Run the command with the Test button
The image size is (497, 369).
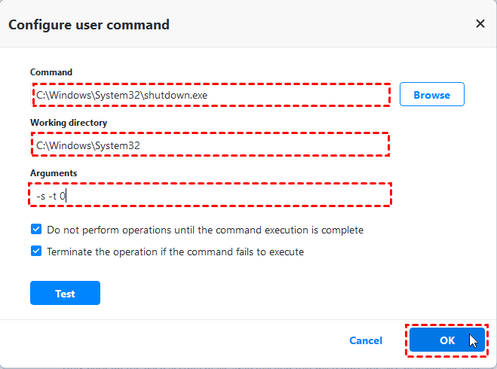point(65,294)
